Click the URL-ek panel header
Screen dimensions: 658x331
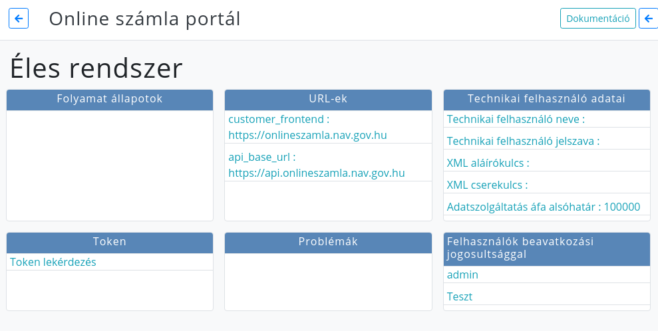click(328, 100)
